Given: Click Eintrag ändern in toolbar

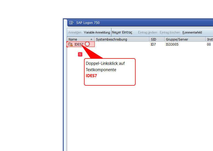Looking at the screenshot, I should [147, 32].
